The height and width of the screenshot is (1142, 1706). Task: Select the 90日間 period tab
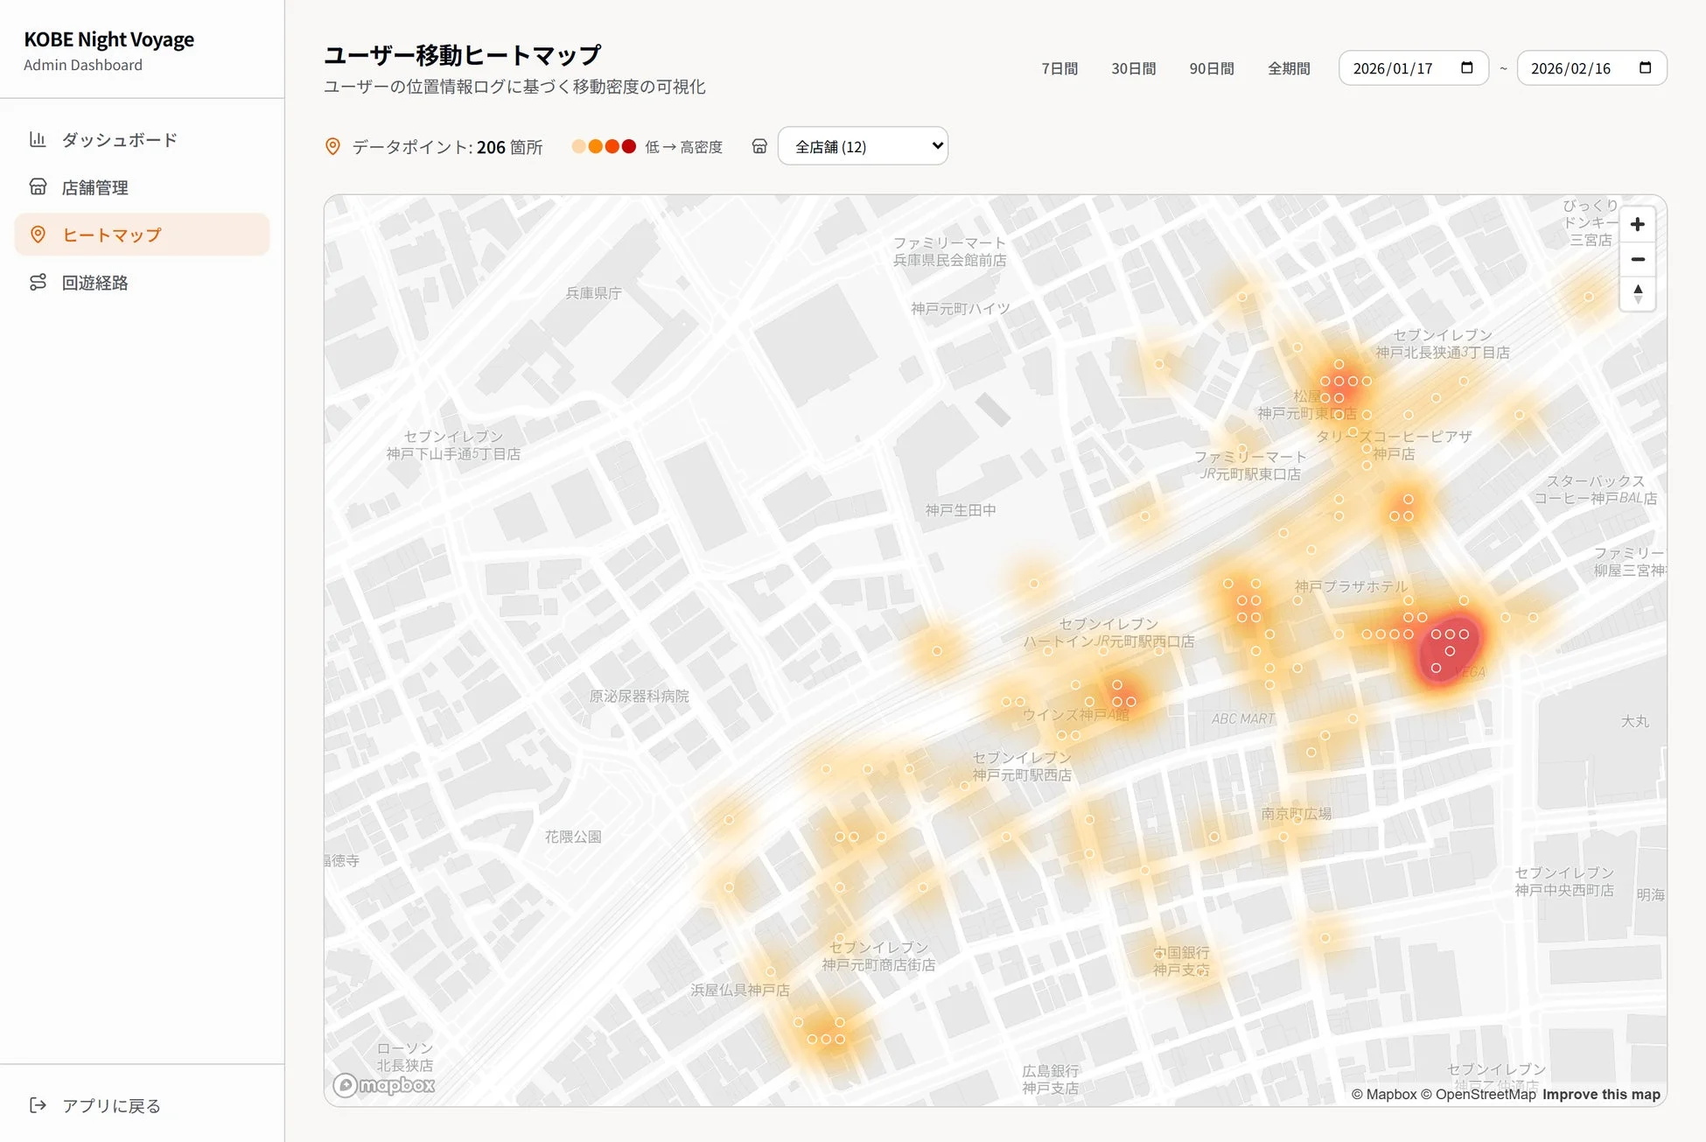point(1211,67)
